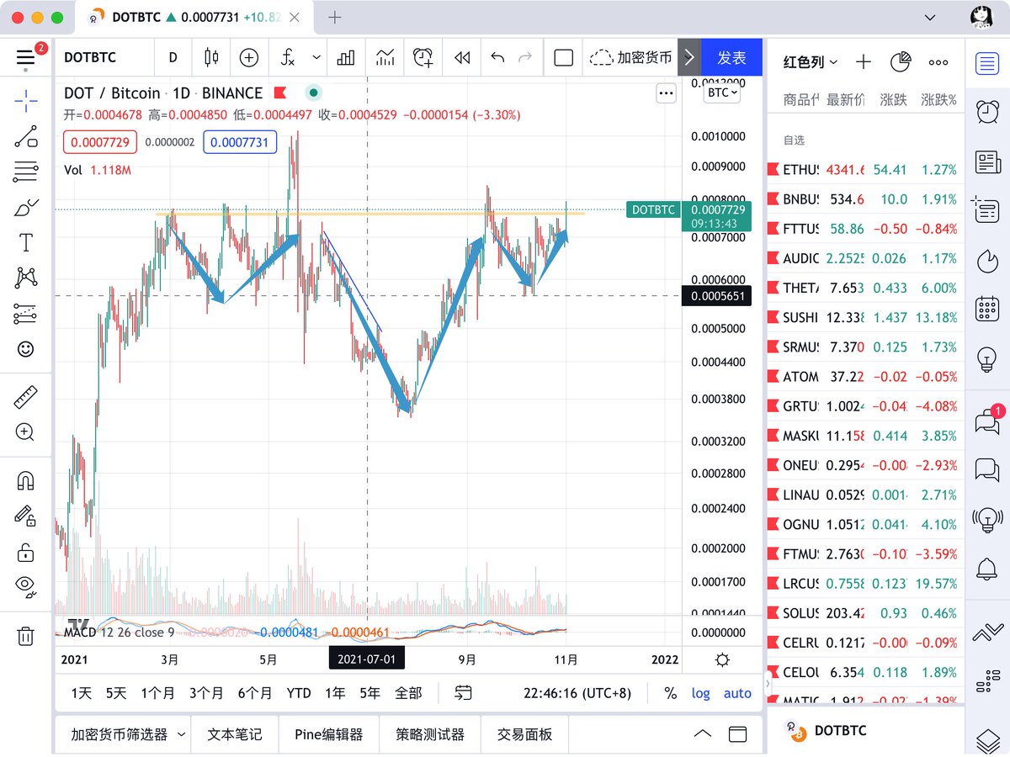
Task: Toggle lock all drawing tools
Action: tap(26, 552)
